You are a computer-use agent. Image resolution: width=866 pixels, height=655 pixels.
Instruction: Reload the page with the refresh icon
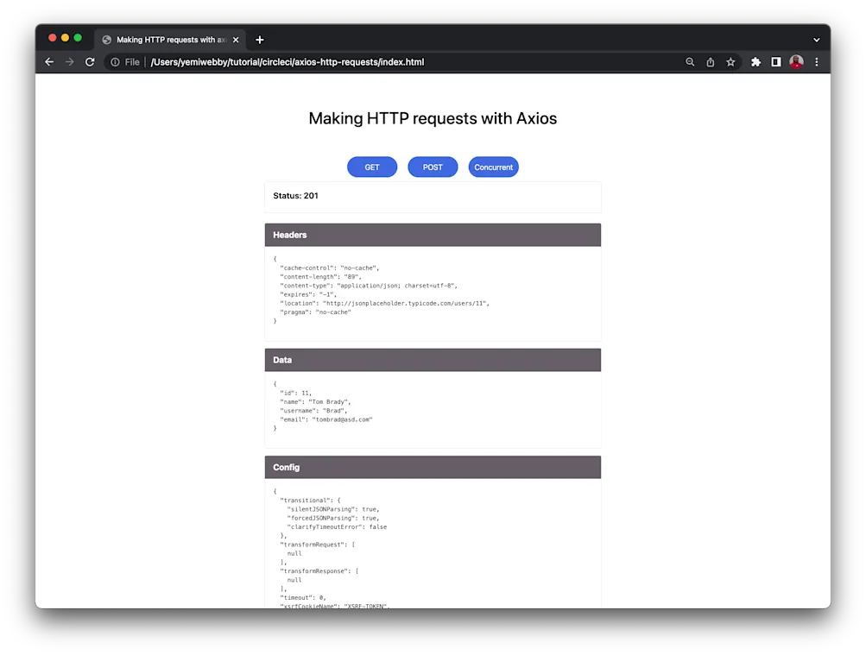pyautogui.click(x=90, y=62)
